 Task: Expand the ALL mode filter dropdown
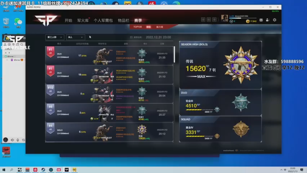pos(75,37)
